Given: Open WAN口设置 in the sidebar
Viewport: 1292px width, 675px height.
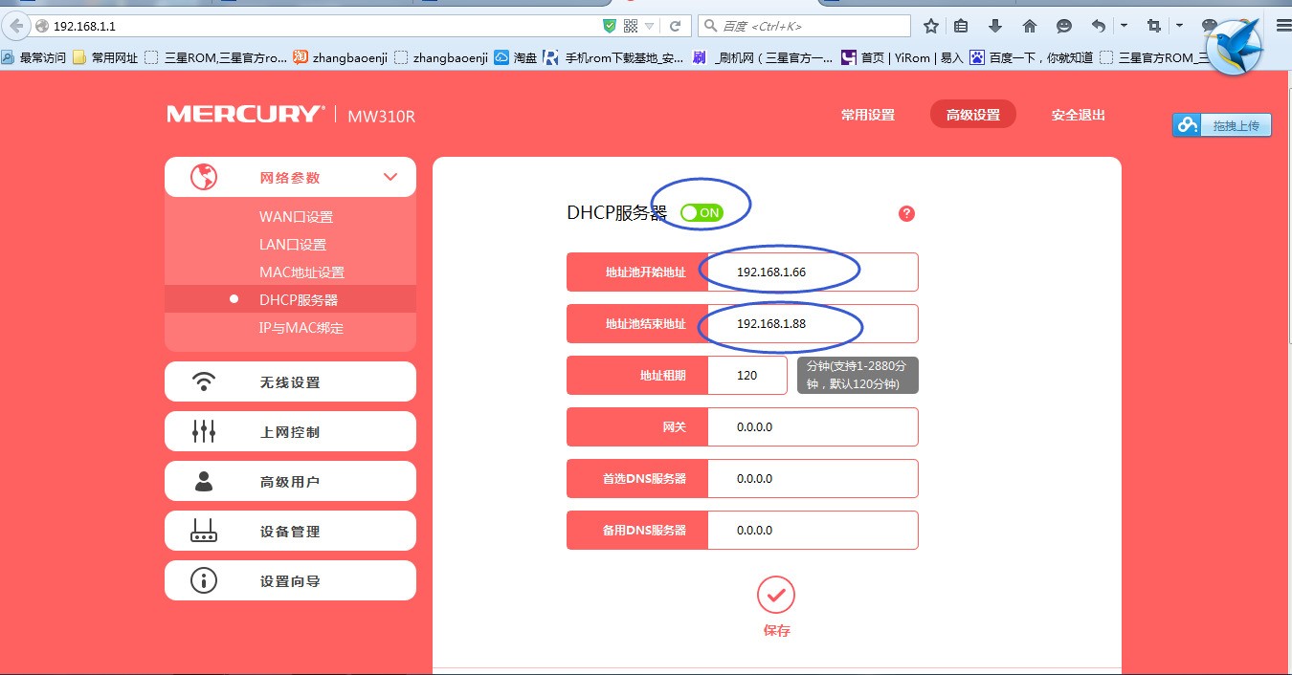Looking at the screenshot, I should click(296, 217).
